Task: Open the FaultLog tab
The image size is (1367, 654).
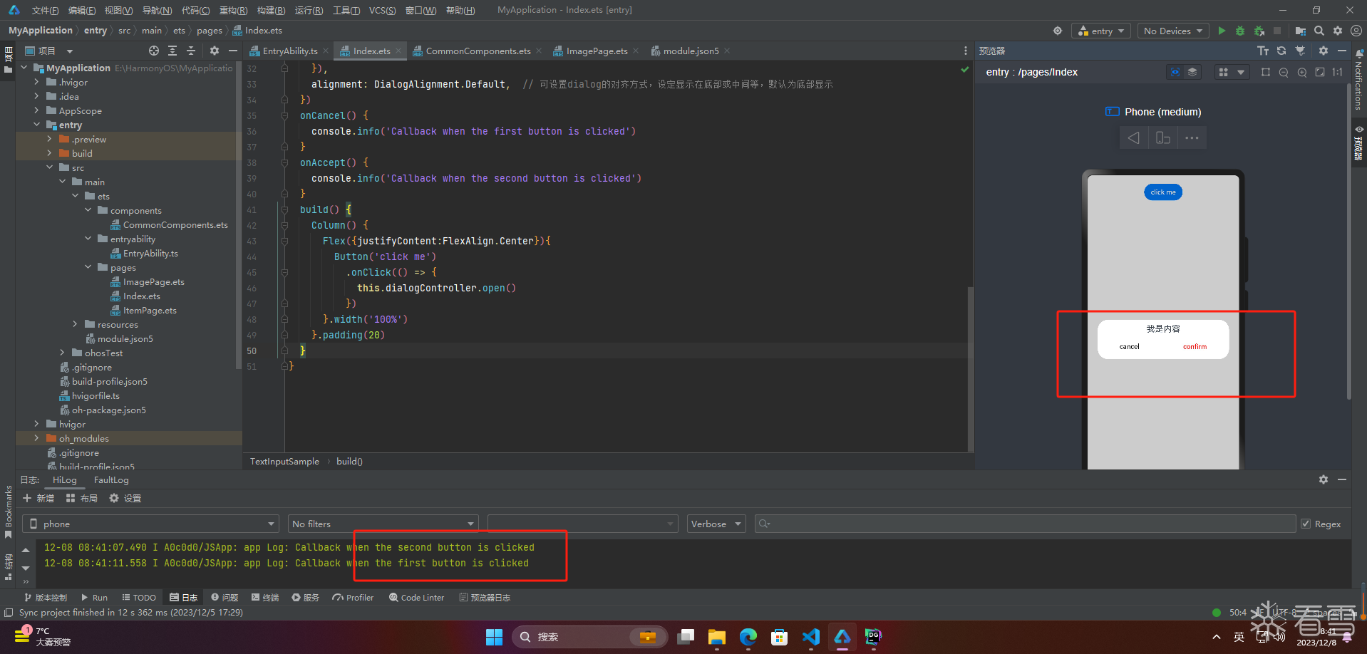Action: pos(111,480)
